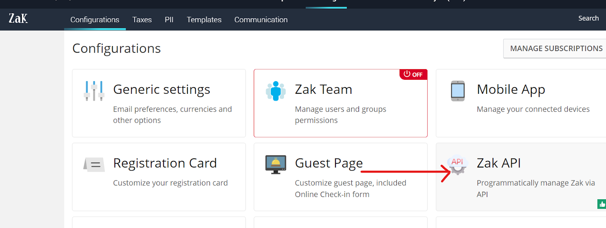Switch to the Taxes tab

point(142,20)
